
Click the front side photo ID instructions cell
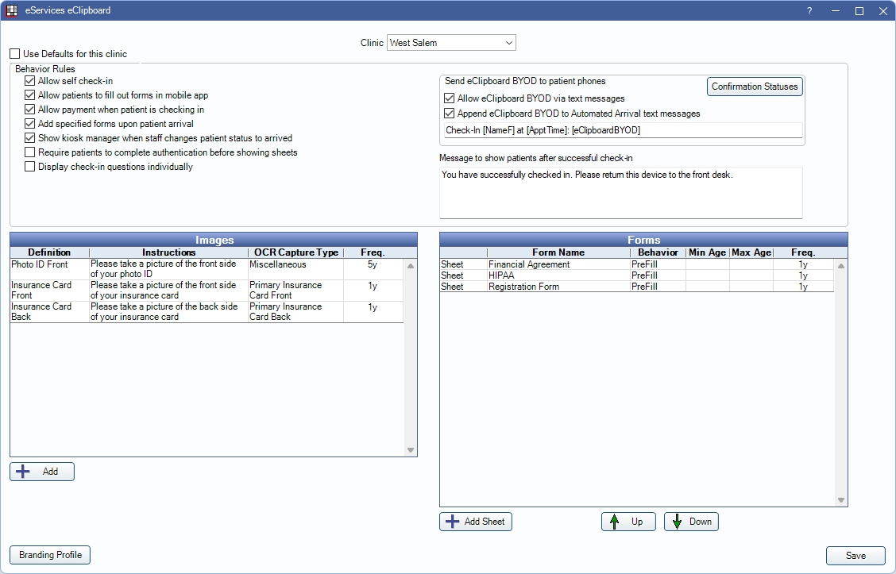(168, 269)
